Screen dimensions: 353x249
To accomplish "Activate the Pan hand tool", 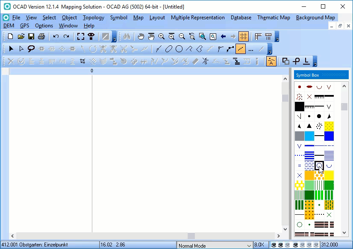I will 141,36.
